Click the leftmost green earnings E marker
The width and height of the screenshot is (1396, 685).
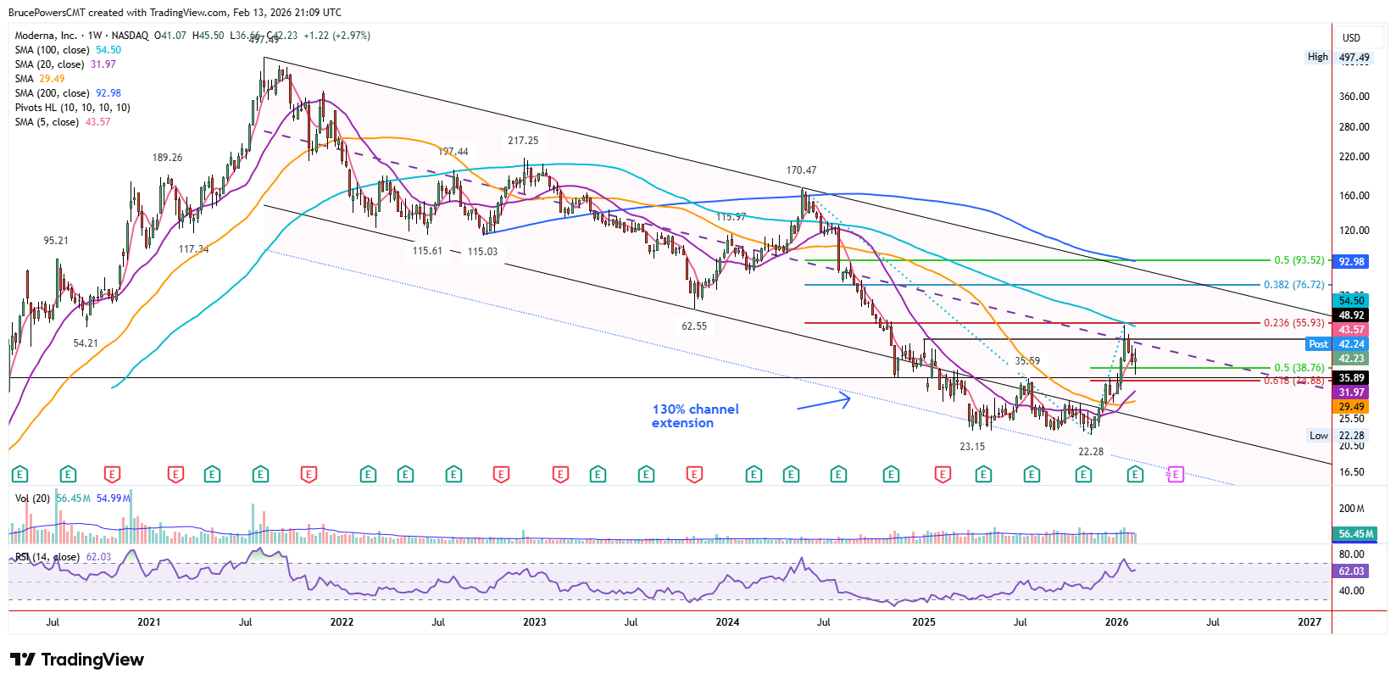click(x=19, y=475)
